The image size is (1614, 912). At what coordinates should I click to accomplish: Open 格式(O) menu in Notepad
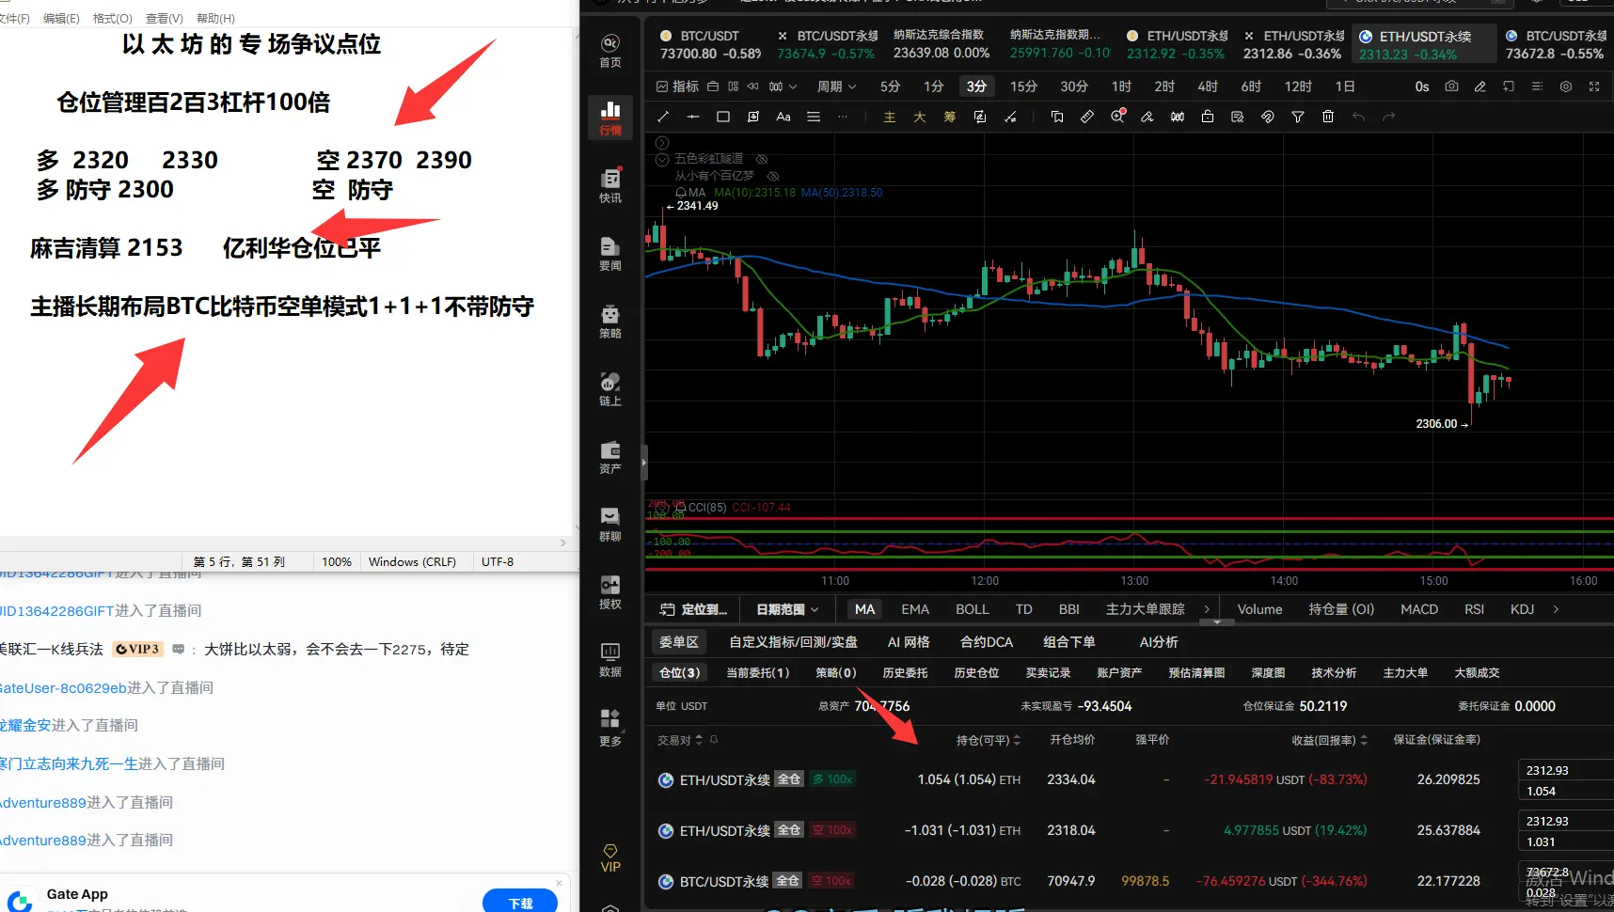pos(113,18)
